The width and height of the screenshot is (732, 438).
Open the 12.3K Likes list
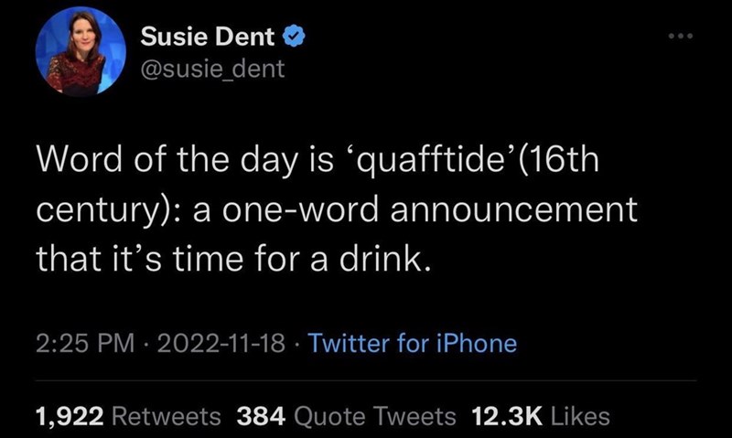(540, 416)
